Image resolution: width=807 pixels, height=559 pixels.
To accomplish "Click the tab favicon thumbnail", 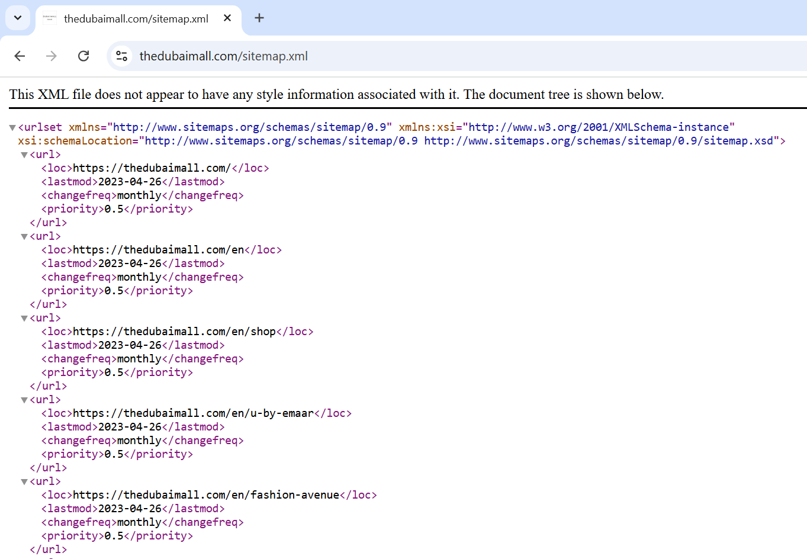I will [50, 18].
